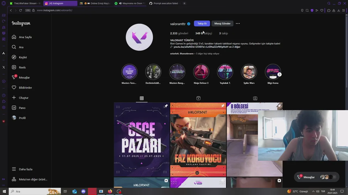The width and height of the screenshot is (348, 195).
Task: Open Outlook from the Windows taskbar
Action: (x=74, y=191)
